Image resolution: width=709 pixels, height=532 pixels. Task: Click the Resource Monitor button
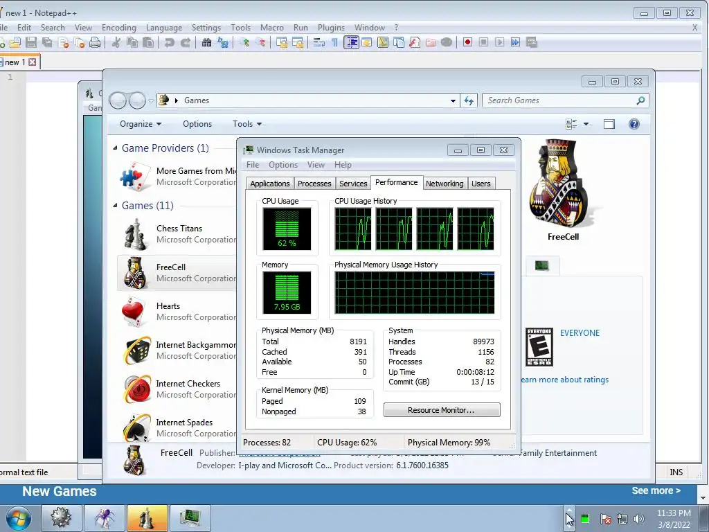[x=442, y=410]
